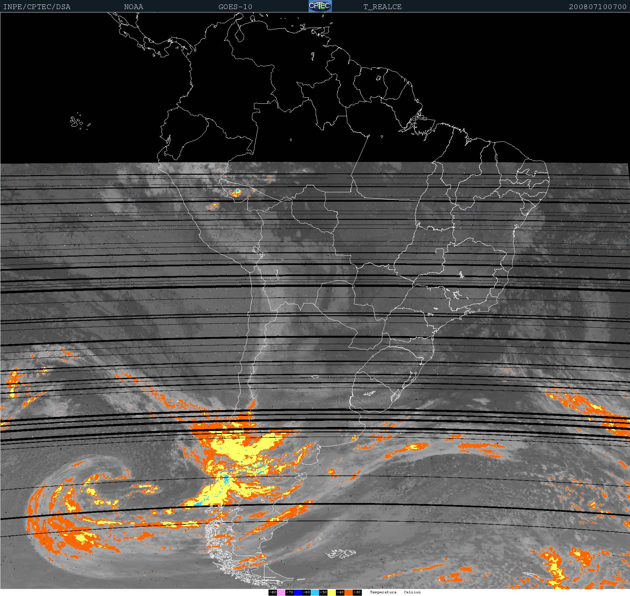Click the CPTEC logo in the header
This screenshot has height=596, width=630.
(x=320, y=6)
